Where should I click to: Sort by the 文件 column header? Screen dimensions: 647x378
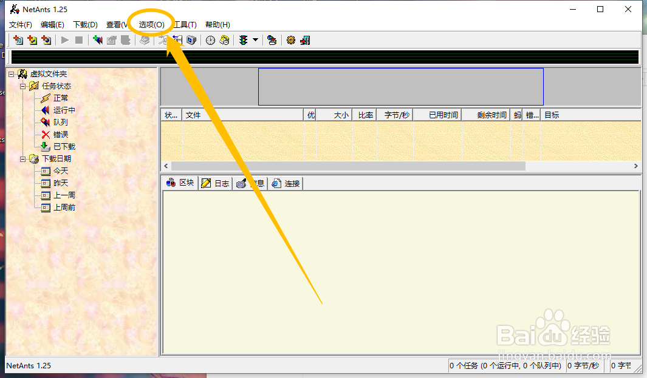tap(242, 115)
